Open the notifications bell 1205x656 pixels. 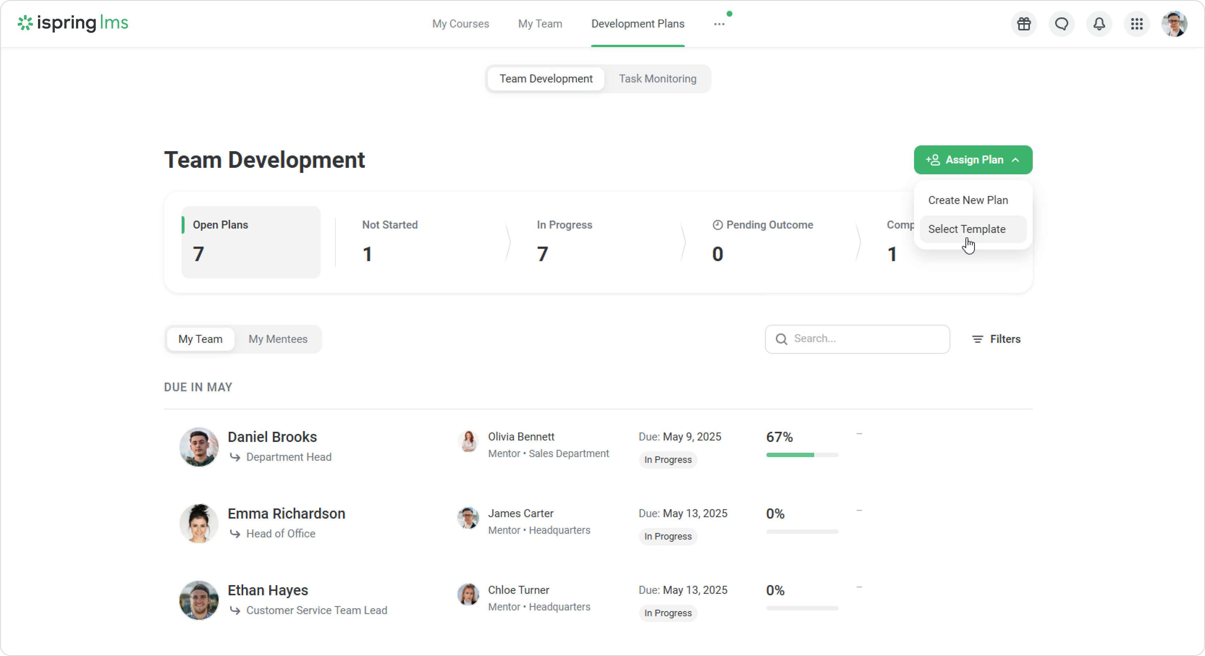coord(1099,24)
